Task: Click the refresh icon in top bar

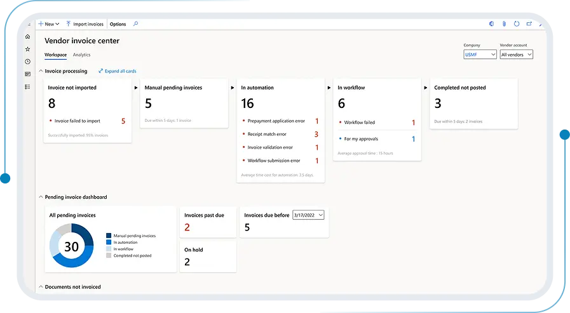Action: [x=517, y=24]
